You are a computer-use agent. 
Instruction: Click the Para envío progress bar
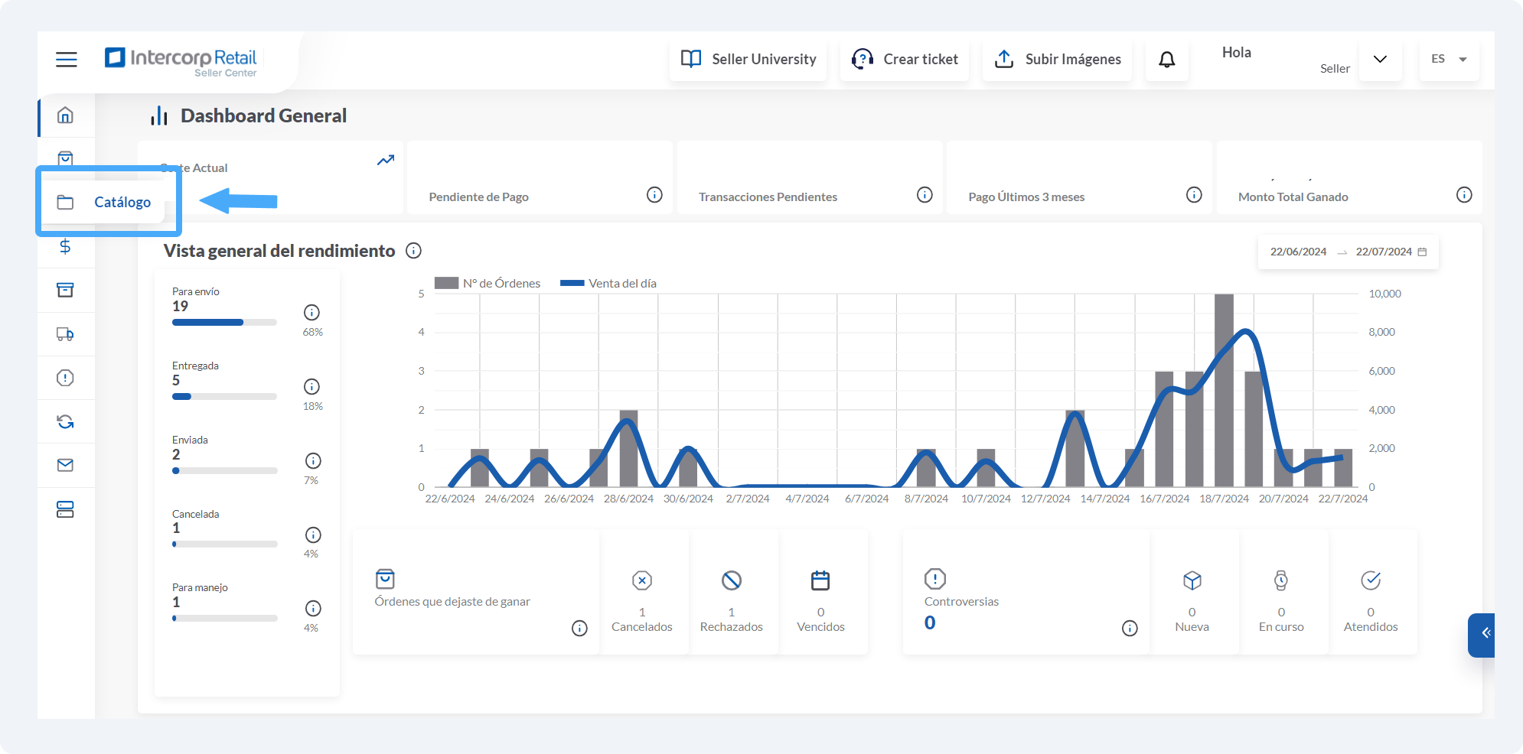[x=224, y=323]
